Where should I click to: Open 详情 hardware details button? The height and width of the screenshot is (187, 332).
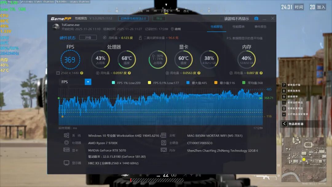pos(88,38)
